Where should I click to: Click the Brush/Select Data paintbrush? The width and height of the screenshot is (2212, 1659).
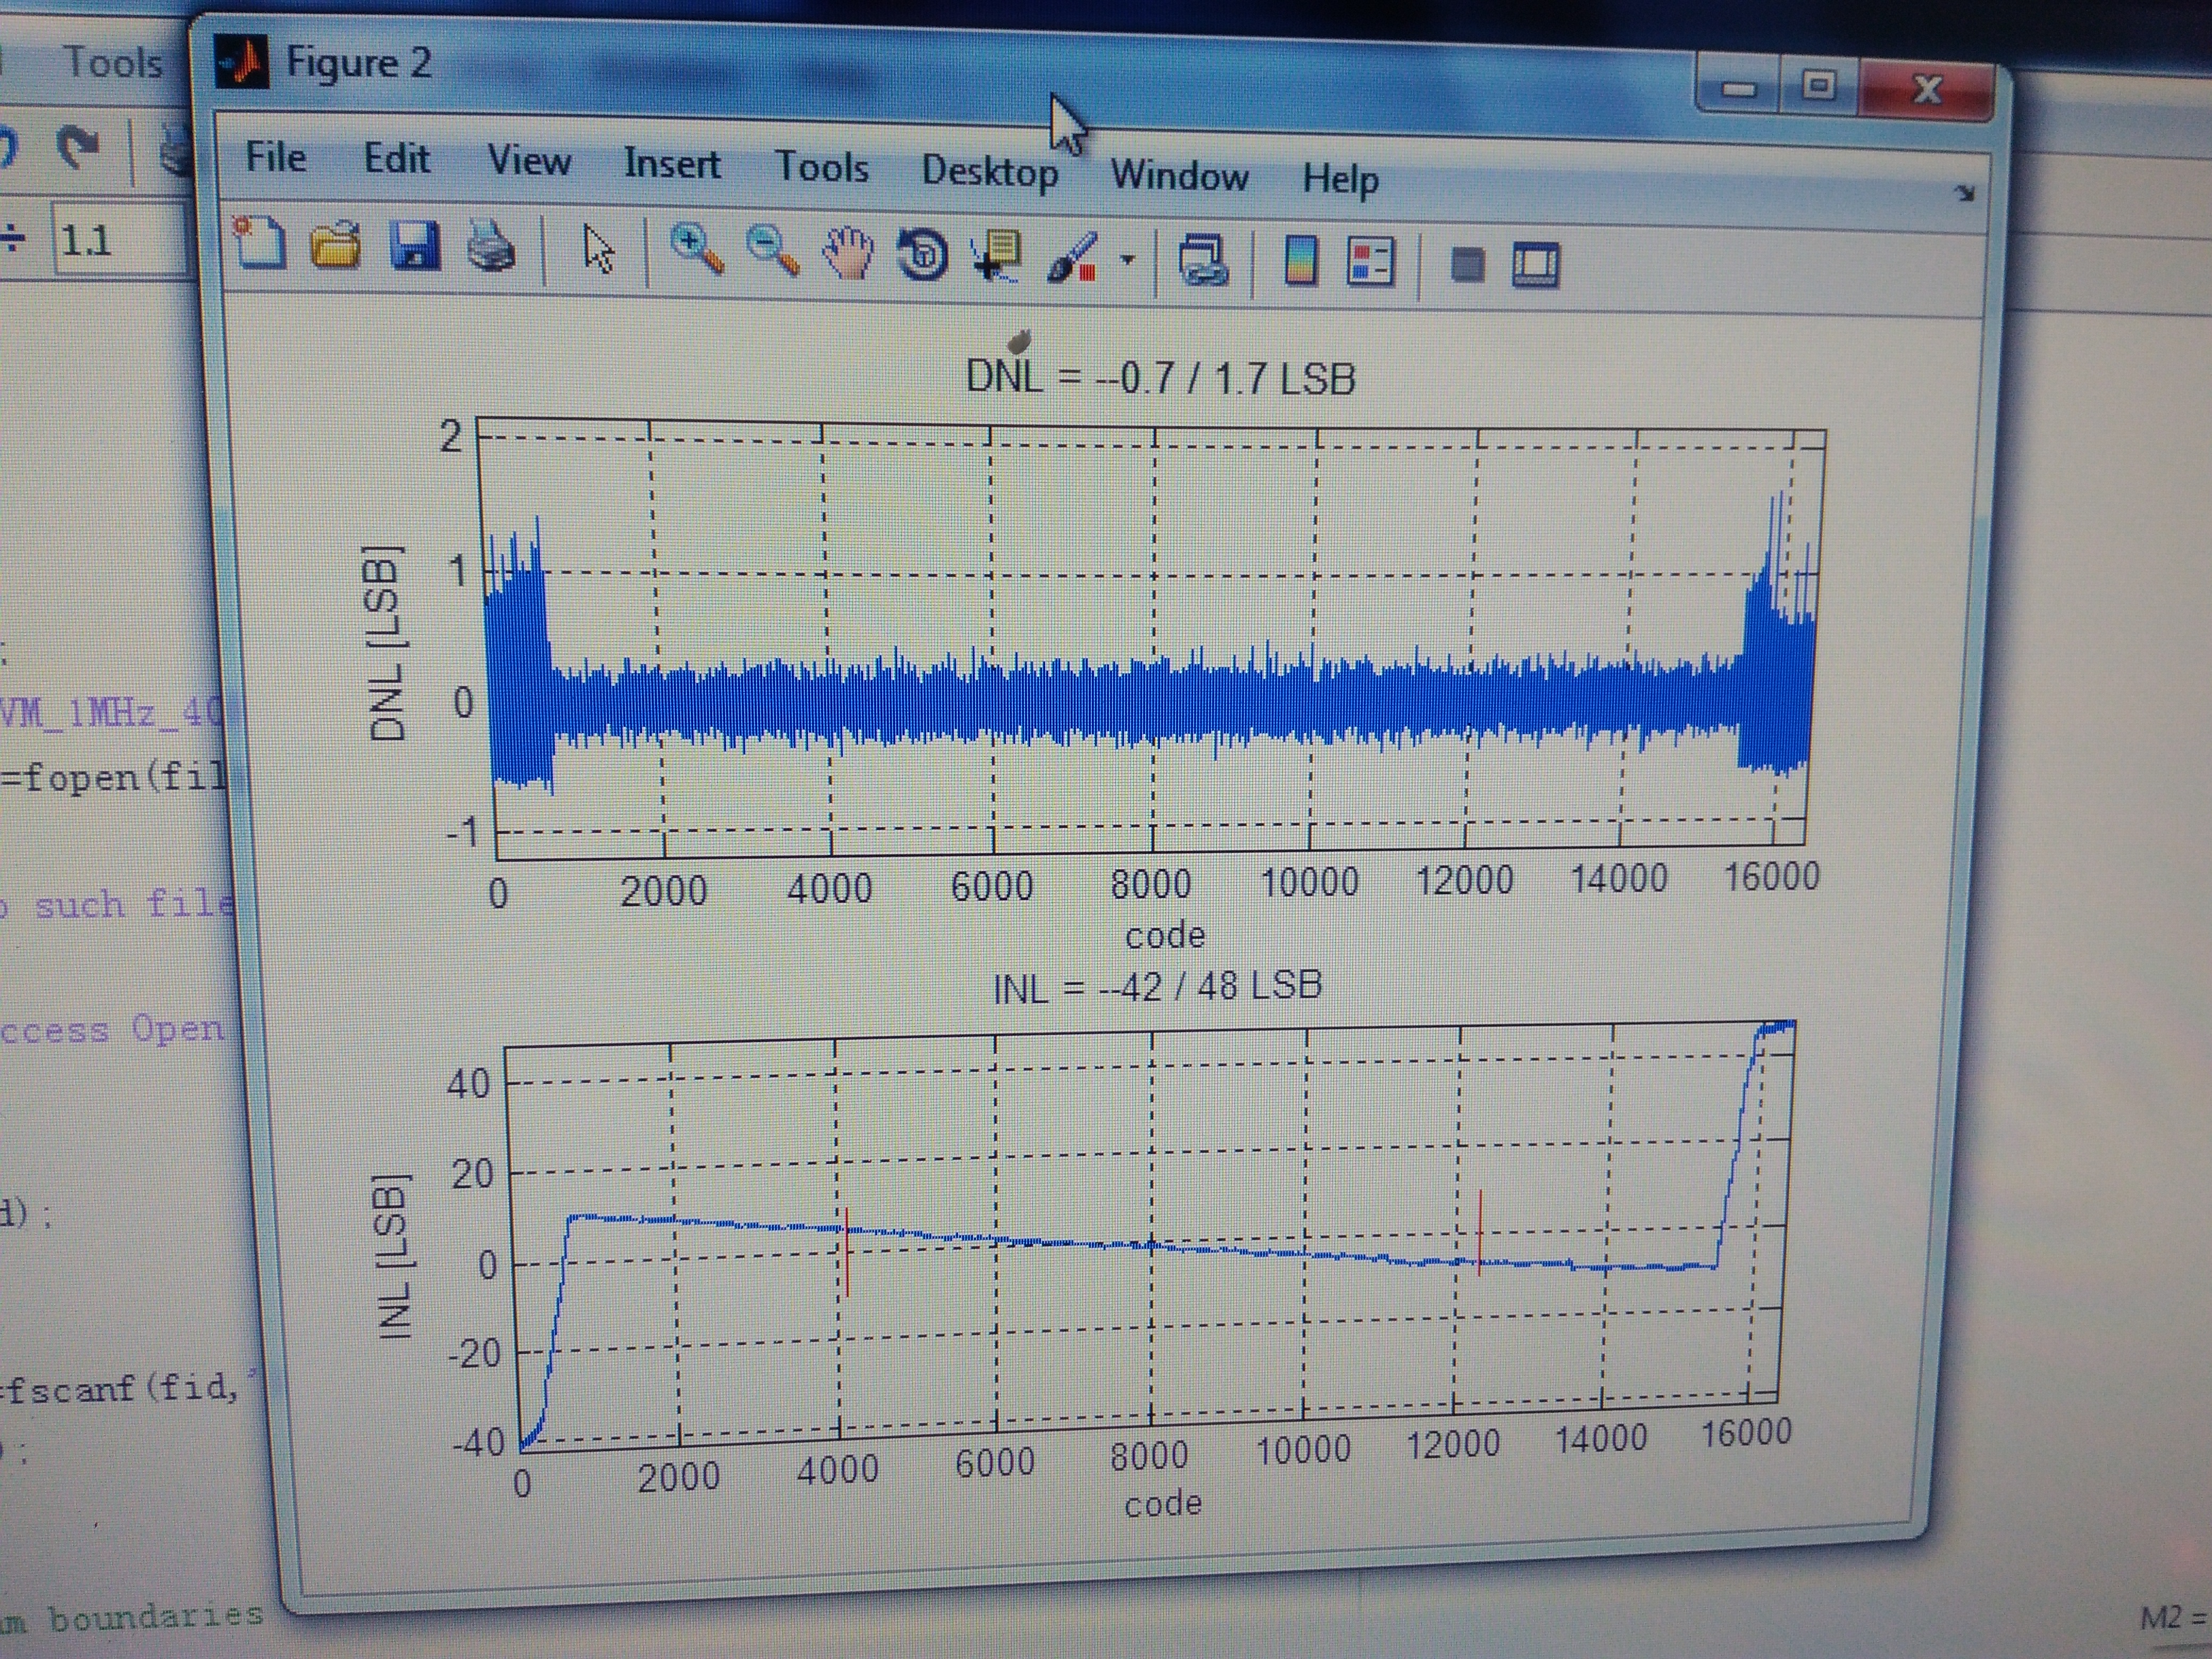[1071, 258]
